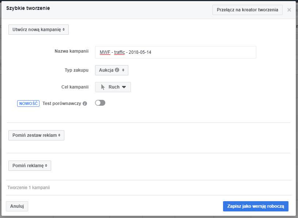Image resolution: width=298 pixels, height=218 pixels.
Task: Click Przełącz na kreator tworzenia button
Action: [x=247, y=10]
